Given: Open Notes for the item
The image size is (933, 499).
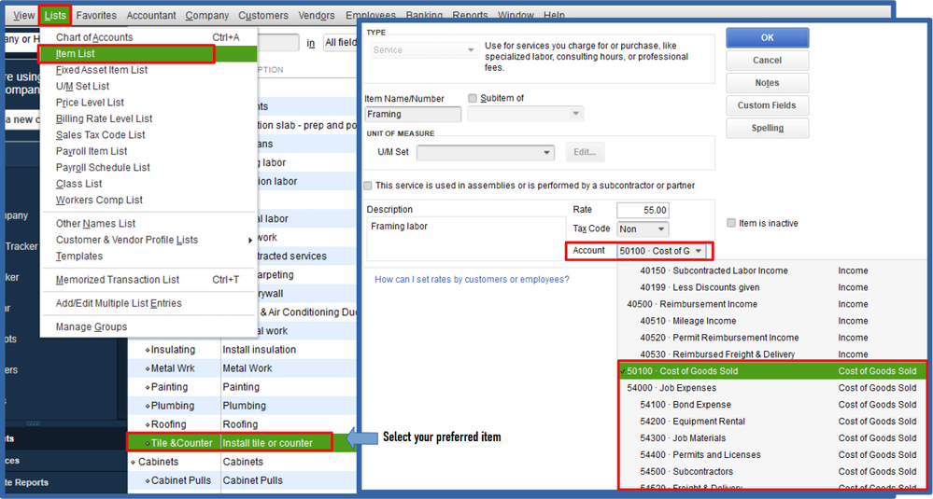Looking at the screenshot, I should coord(767,83).
